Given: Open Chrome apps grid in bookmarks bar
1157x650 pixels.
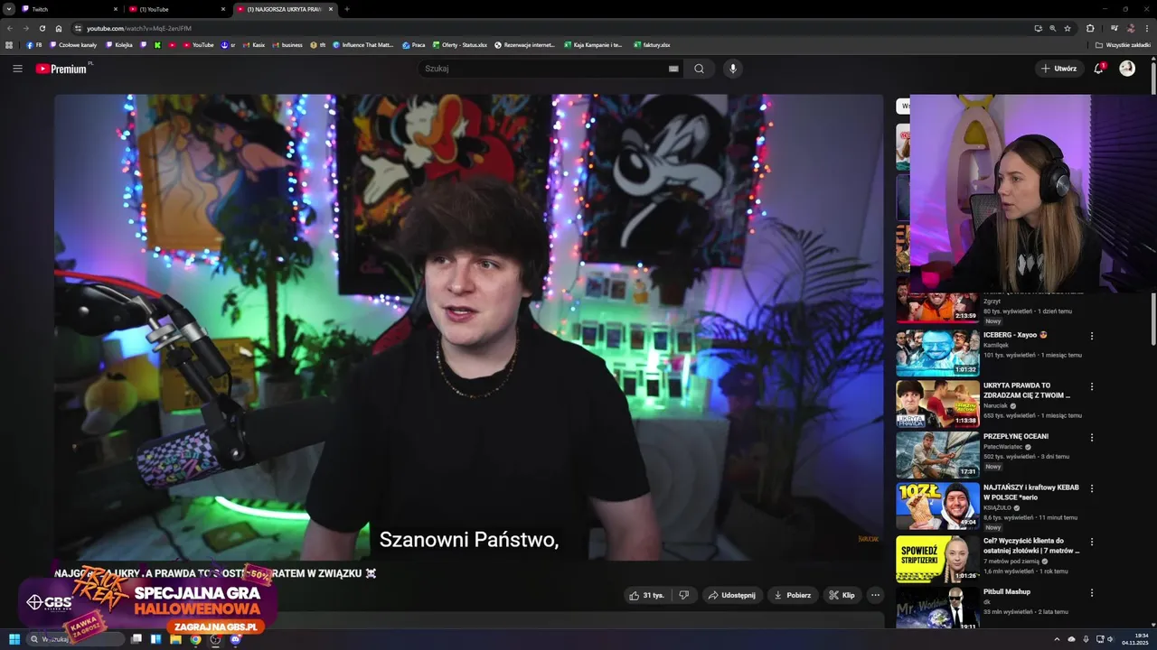Looking at the screenshot, I should click(9, 44).
